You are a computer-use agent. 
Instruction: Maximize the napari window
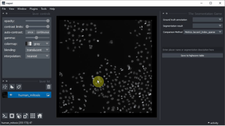(211, 3)
